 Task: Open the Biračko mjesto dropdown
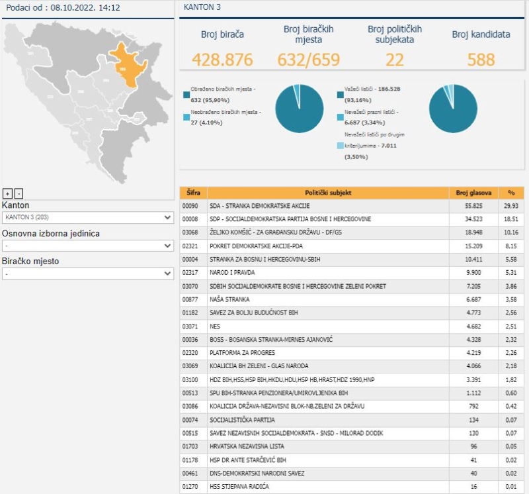point(88,273)
